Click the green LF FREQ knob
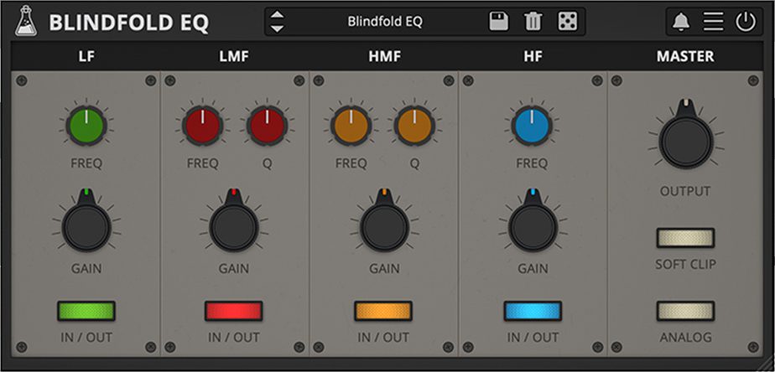This screenshot has width=775, height=372. pos(86,127)
